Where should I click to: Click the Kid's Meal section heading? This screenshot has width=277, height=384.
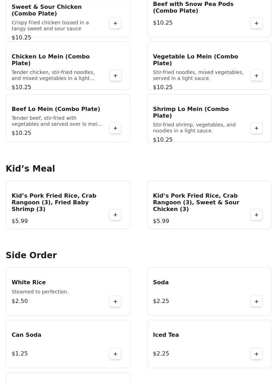click(30, 169)
